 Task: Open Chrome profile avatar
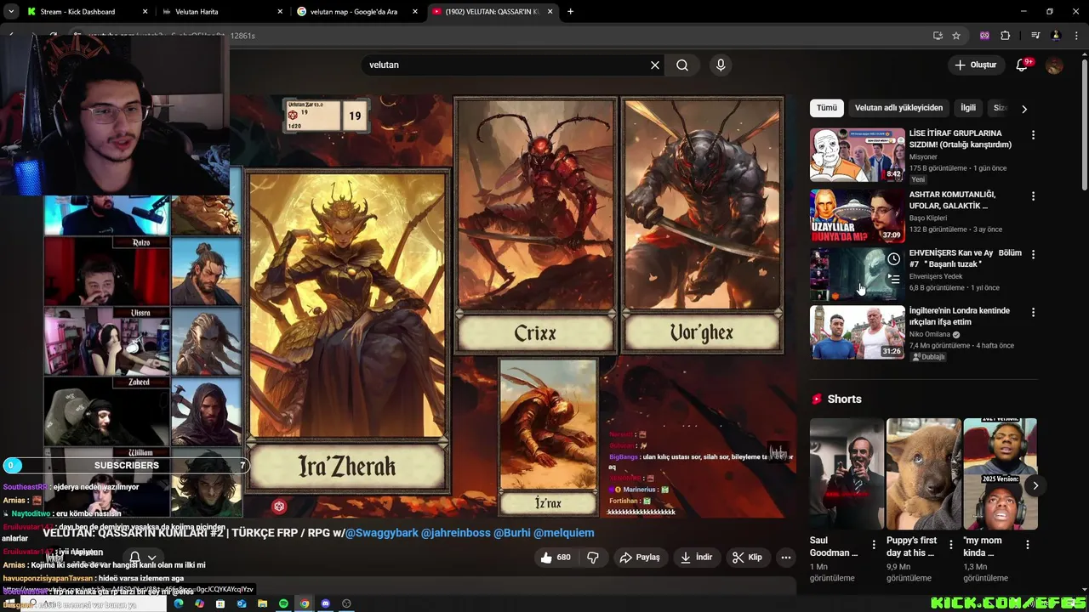1056,36
